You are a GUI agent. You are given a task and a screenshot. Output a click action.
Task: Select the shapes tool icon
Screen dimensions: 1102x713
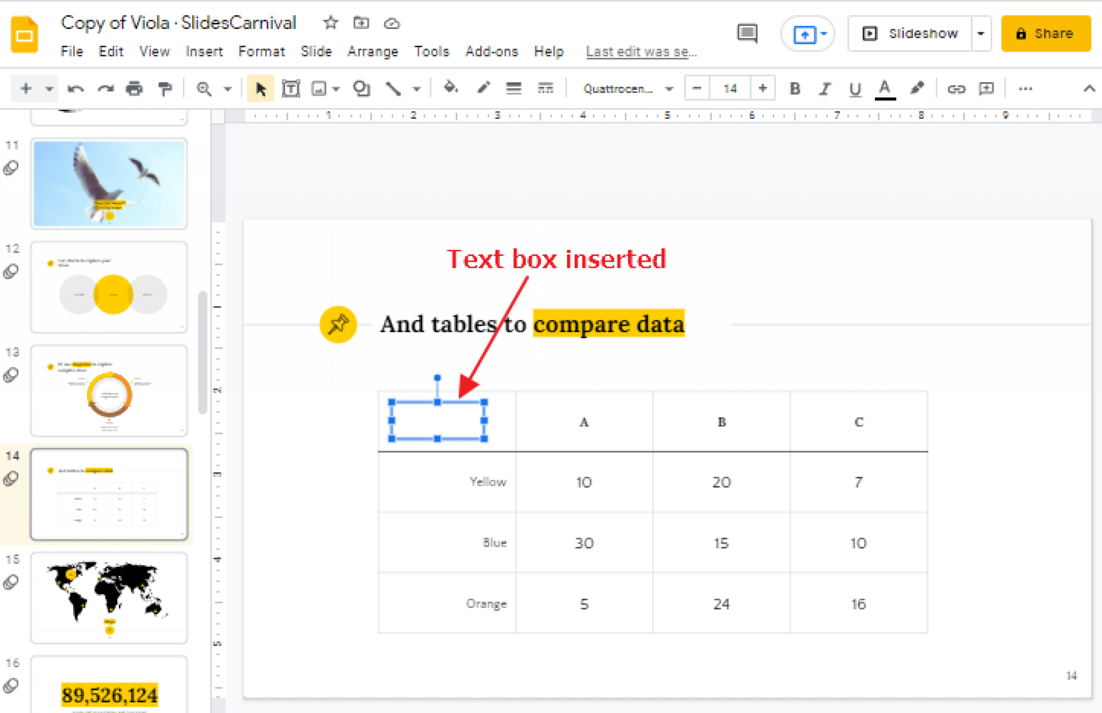tap(362, 89)
